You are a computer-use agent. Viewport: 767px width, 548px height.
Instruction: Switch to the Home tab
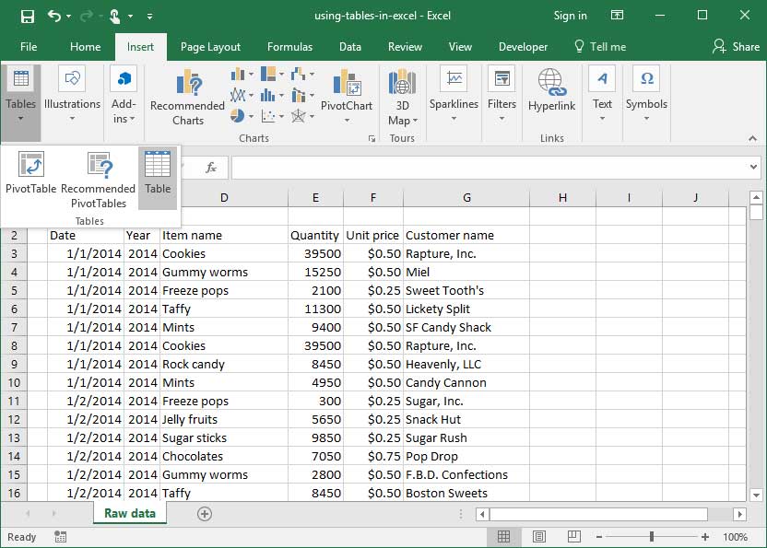click(85, 47)
